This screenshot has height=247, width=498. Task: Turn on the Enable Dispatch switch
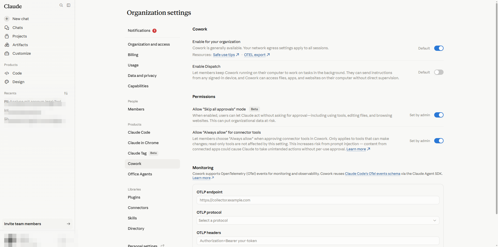(x=439, y=72)
